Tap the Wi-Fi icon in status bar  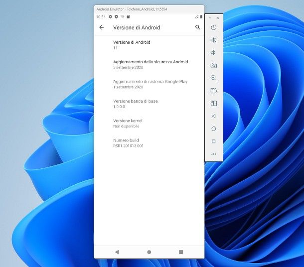coord(122,17)
